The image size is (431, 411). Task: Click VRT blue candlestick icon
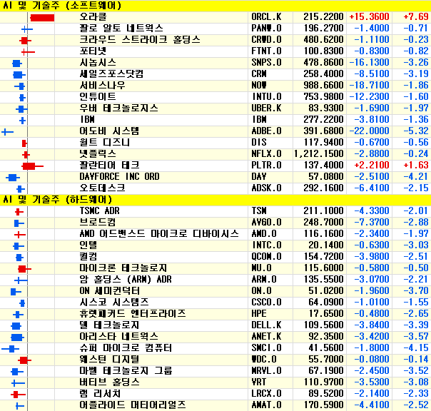tap(18, 383)
